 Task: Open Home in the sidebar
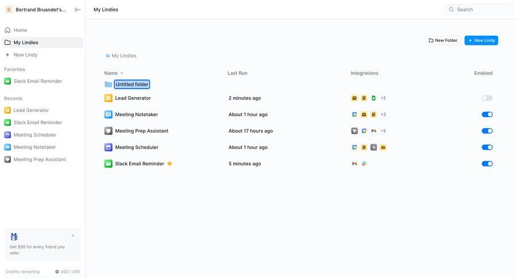(43, 30)
